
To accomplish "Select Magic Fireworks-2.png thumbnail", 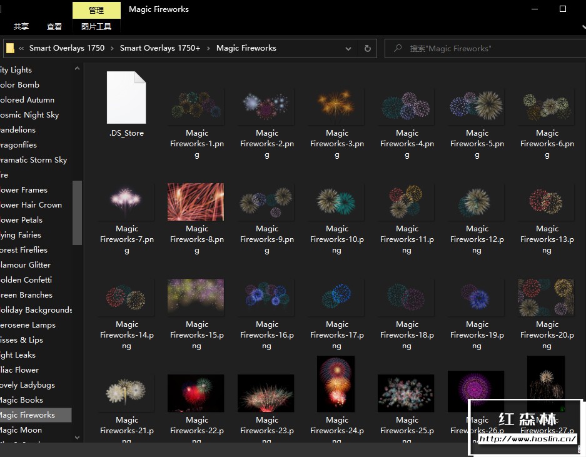I will click(x=266, y=106).
